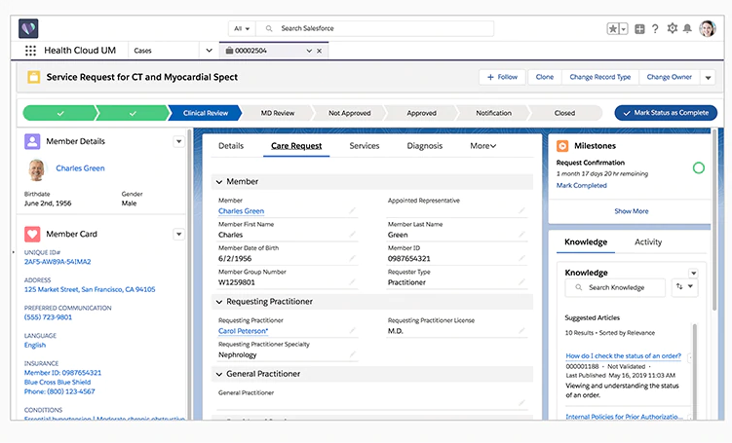Open the Carol Peterson practitioner link
732x443 pixels.
244,331
